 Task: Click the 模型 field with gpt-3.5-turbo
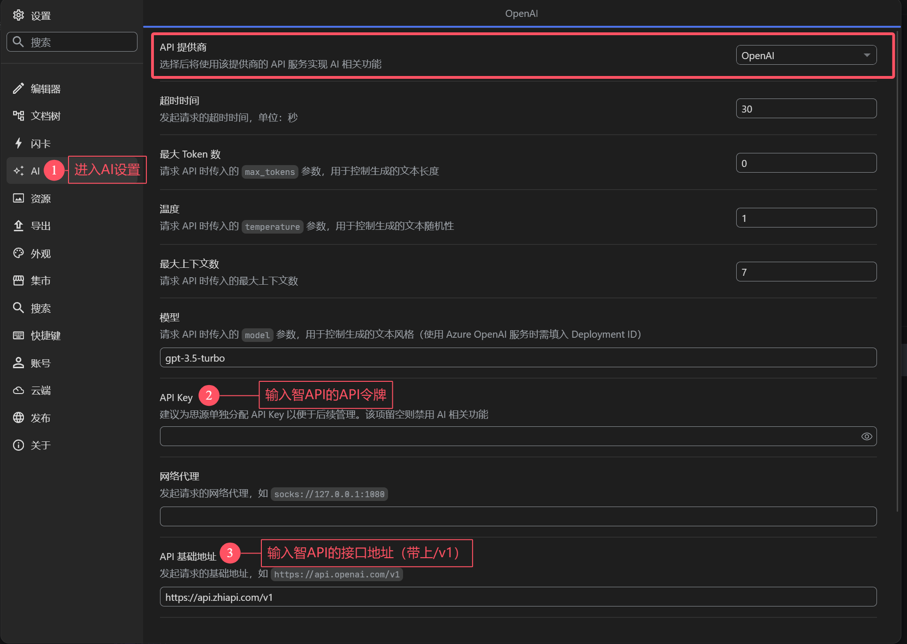click(518, 357)
